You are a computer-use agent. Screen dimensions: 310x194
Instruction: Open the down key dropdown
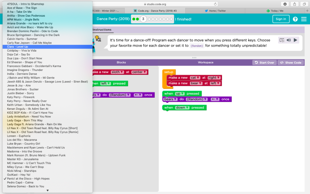click(x=182, y=108)
